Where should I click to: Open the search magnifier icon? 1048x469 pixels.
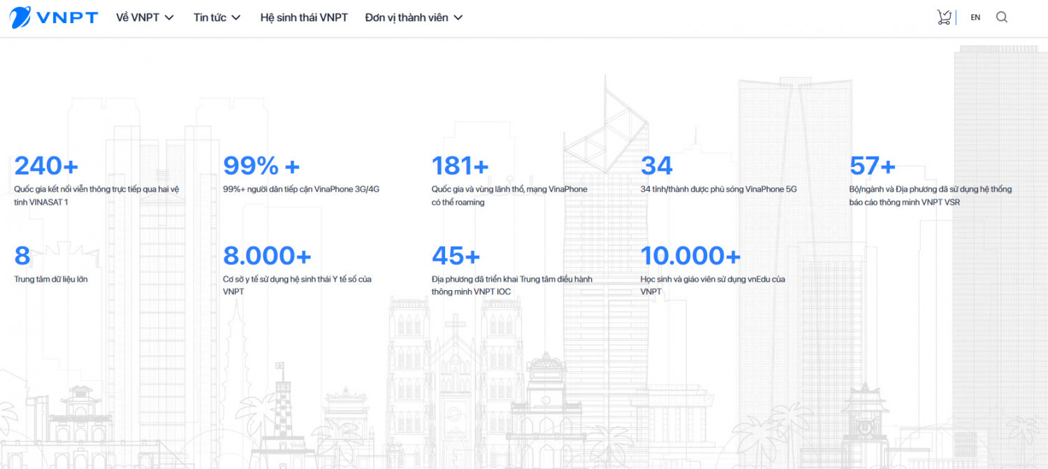coord(1002,17)
